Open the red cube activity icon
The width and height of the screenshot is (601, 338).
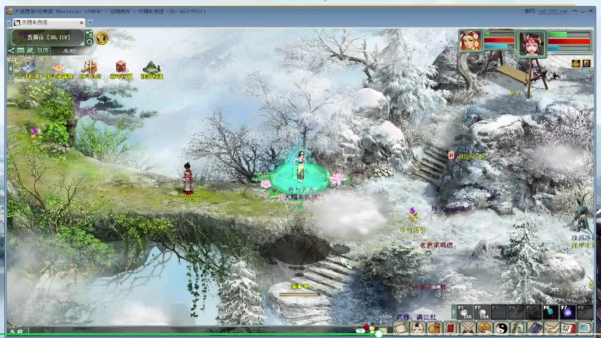121,67
